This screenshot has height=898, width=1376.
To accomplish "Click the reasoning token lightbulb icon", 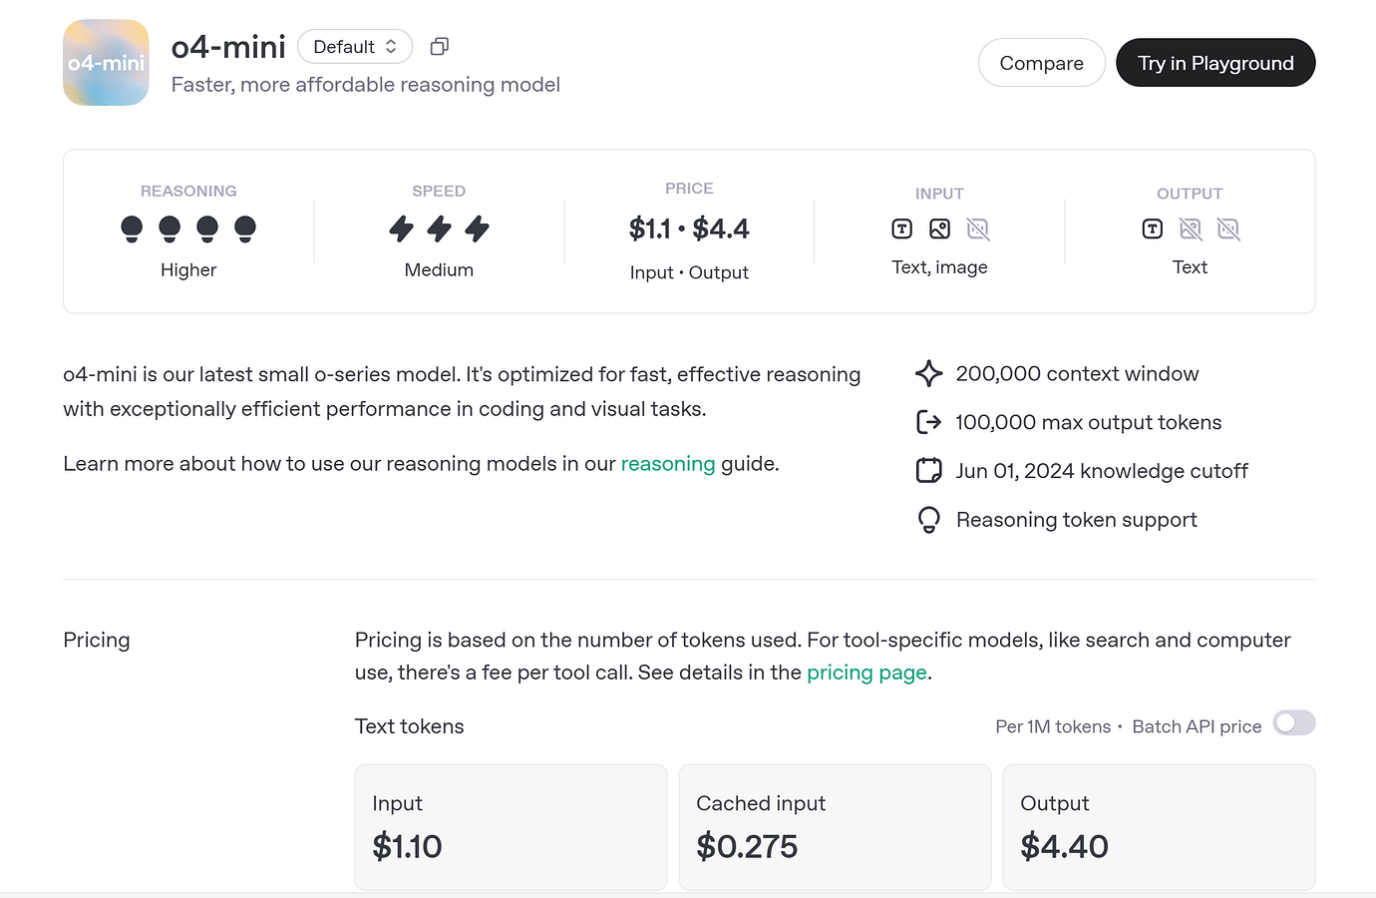I will 928,520.
